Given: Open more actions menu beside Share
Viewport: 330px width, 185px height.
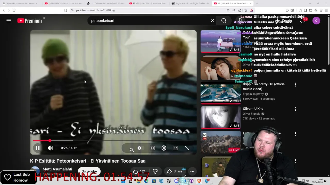Looking at the screenshot, I should click(x=192, y=171).
